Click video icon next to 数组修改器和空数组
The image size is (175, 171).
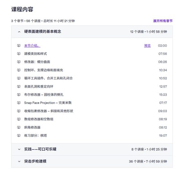click(x=19, y=119)
